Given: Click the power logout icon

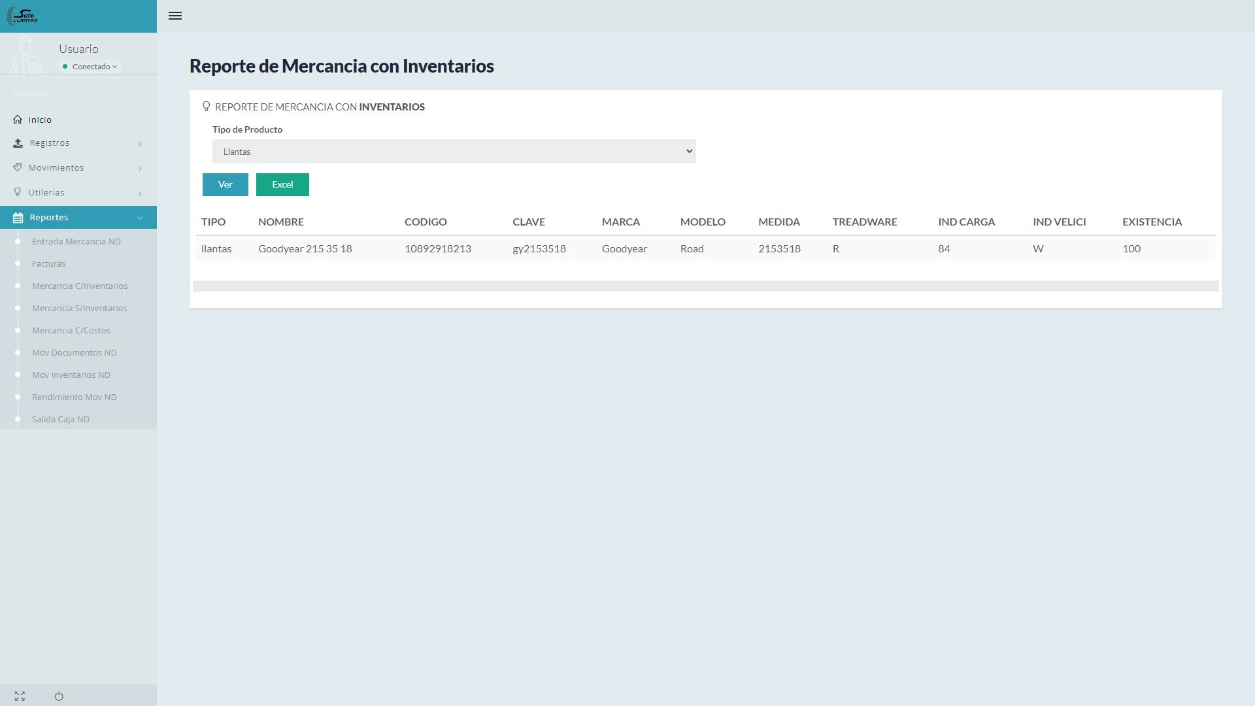Looking at the screenshot, I should pyautogui.click(x=59, y=696).
